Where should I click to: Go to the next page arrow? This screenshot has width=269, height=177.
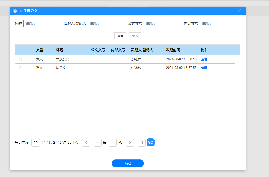[130, 143]
